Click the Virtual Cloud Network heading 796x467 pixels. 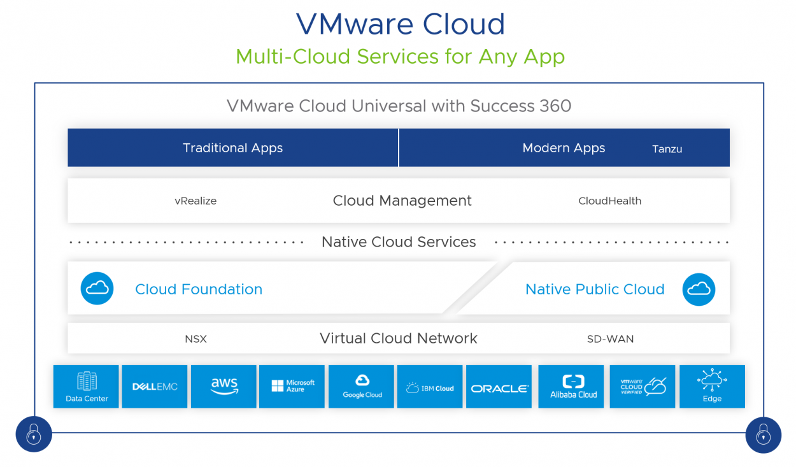399,338
